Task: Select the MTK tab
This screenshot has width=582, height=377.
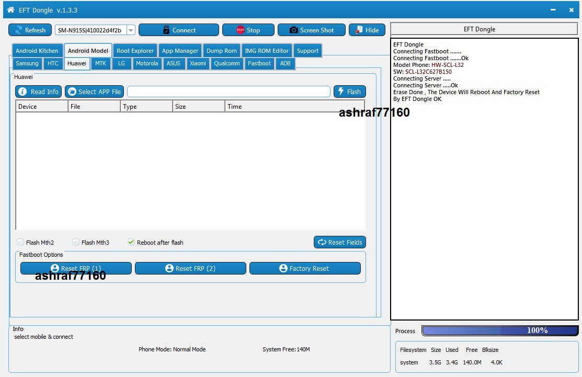Action: coord(100,63)
